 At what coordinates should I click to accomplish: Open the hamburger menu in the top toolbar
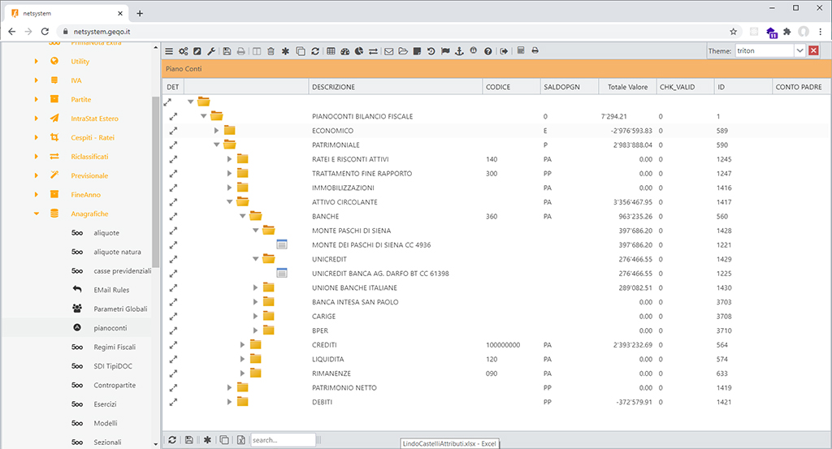(x=169, y=51)
